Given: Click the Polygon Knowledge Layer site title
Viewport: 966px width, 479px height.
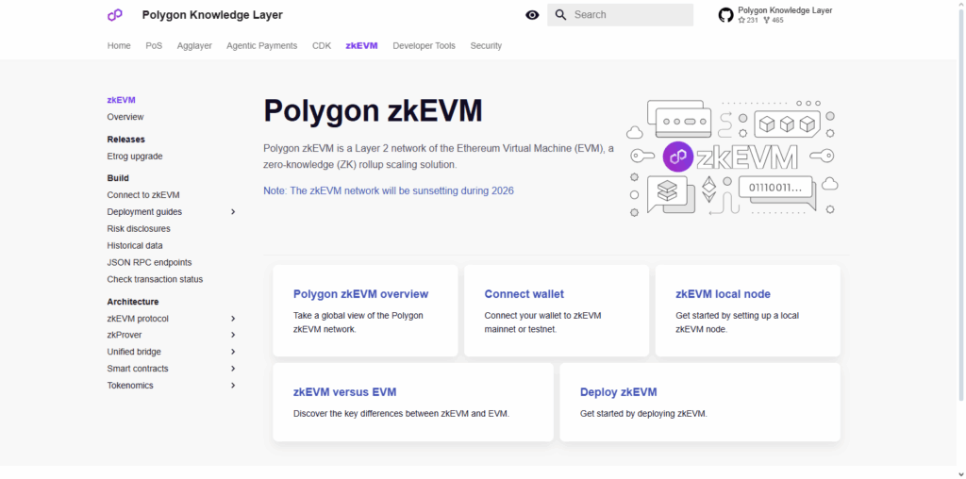Looking at the screenshot, I should tap(212, 15).
